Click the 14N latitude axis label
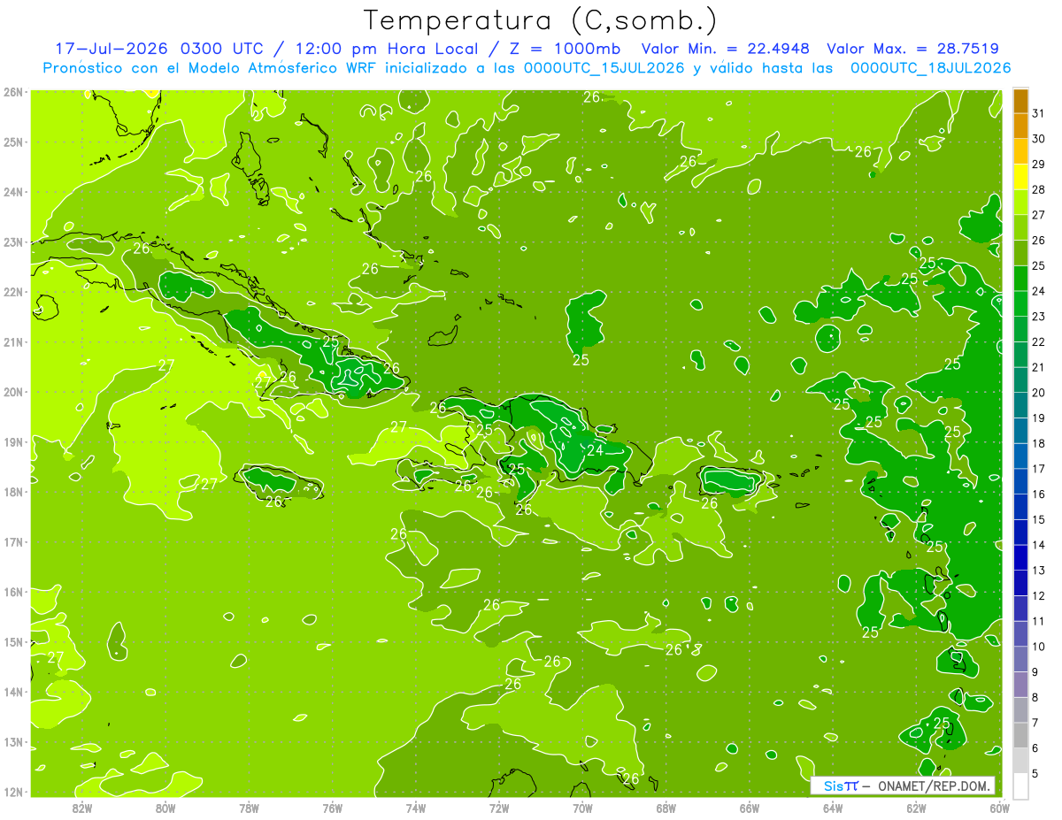The height and width of the screenshot is (820, 1062). [x=14, y=692]
